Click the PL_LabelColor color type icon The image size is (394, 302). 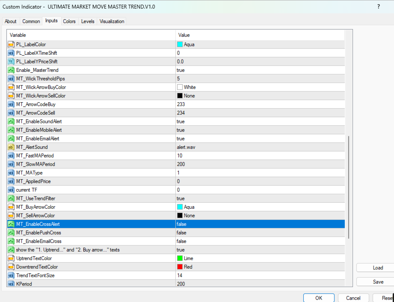[11, 44]
